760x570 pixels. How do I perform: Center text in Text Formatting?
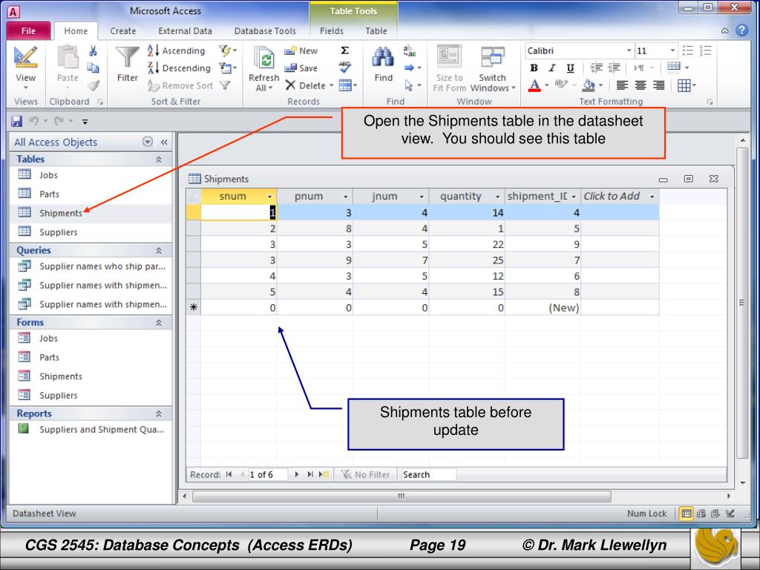point(641,86)
